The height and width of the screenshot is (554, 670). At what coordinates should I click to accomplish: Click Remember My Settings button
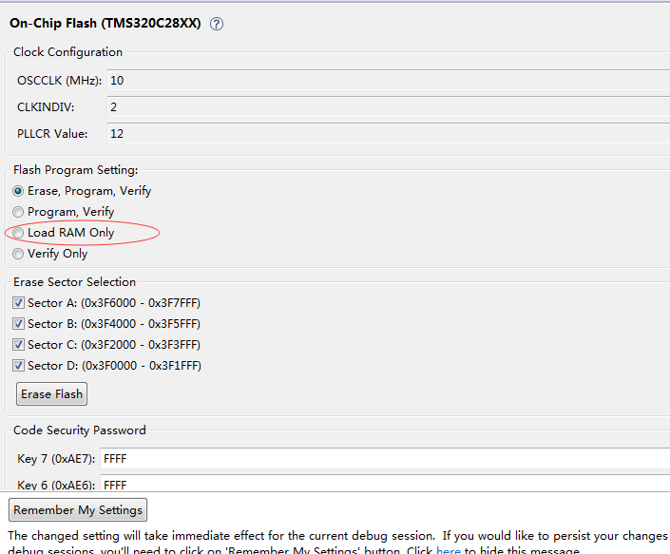[x=78, y=510]
